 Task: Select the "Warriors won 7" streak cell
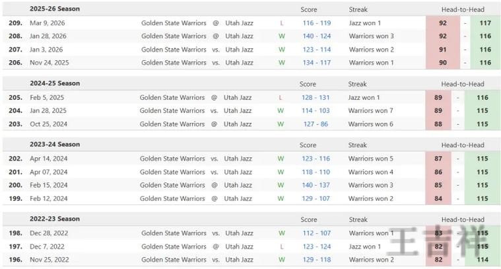pyautogui.click(x=371, y=111)
